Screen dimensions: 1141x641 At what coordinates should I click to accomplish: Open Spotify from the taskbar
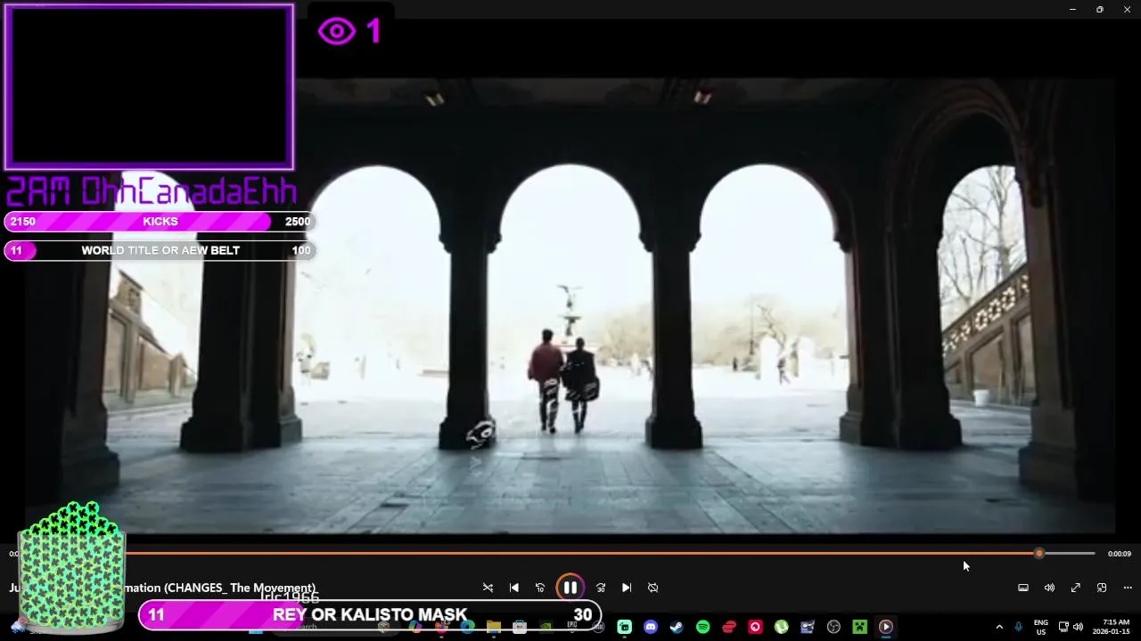point(702,627)
